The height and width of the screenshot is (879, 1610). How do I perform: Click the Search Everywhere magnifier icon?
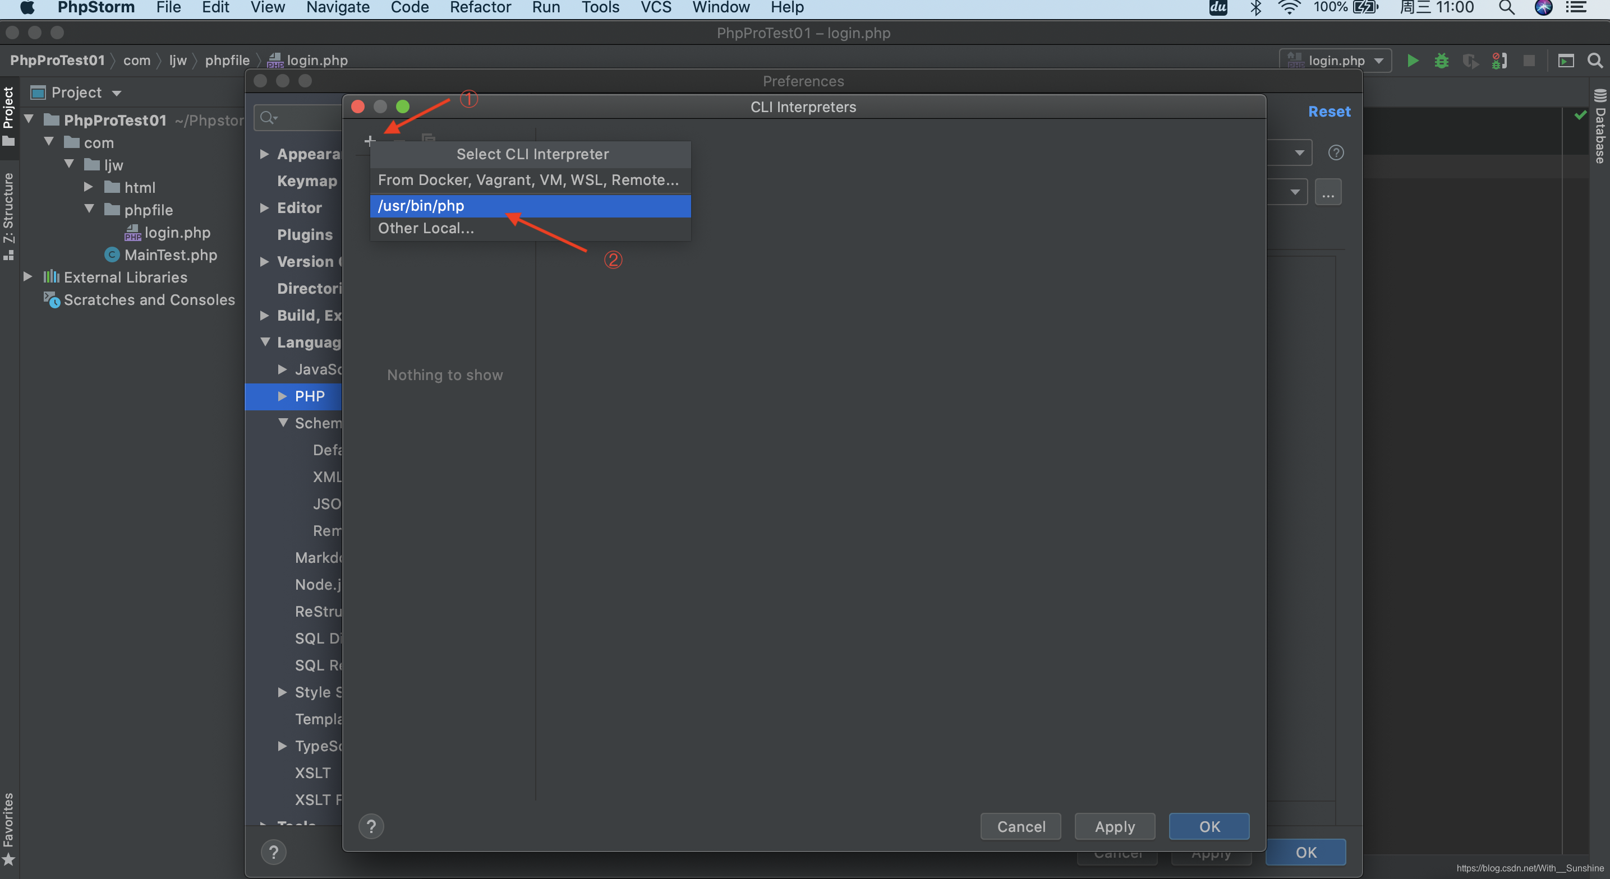pos(1594,61)
